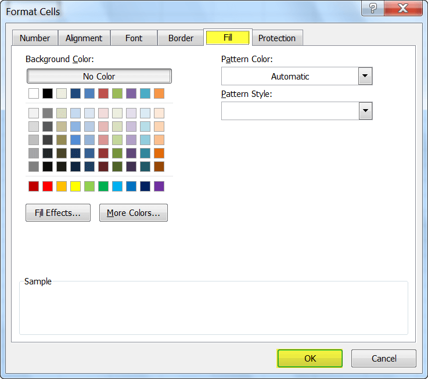Choose the standard green swatch
The width and height of the screenshot is (428, 379).
pyautogui.click(x=103, y=186)
